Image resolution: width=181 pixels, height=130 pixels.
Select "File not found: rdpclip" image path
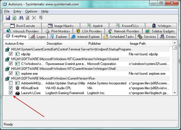pos(143,54)
